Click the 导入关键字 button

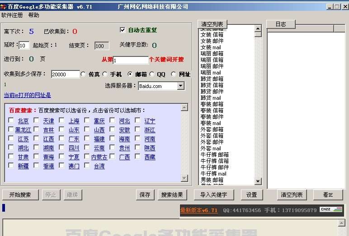pyautogui.click(x=214, y=195)
